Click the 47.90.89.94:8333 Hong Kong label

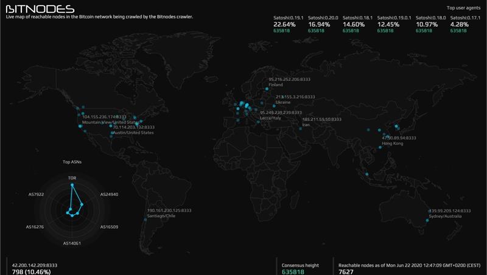(399, 141)
